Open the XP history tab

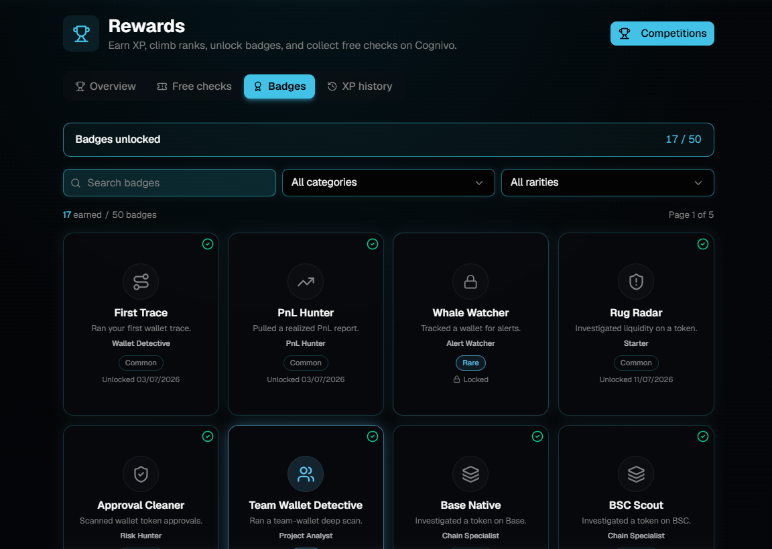360,86
